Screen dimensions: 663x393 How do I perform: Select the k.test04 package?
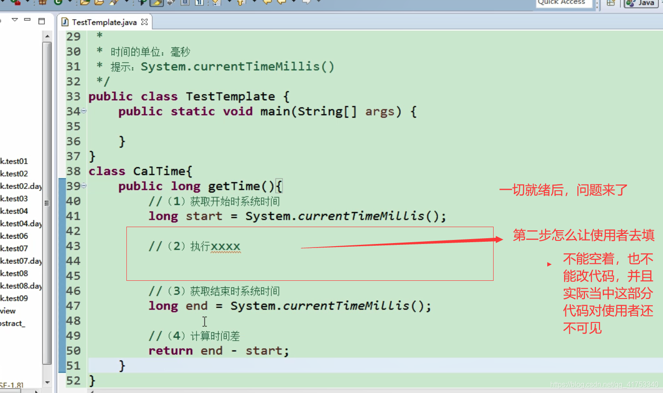pyautogui.click(x=14, y=211)
